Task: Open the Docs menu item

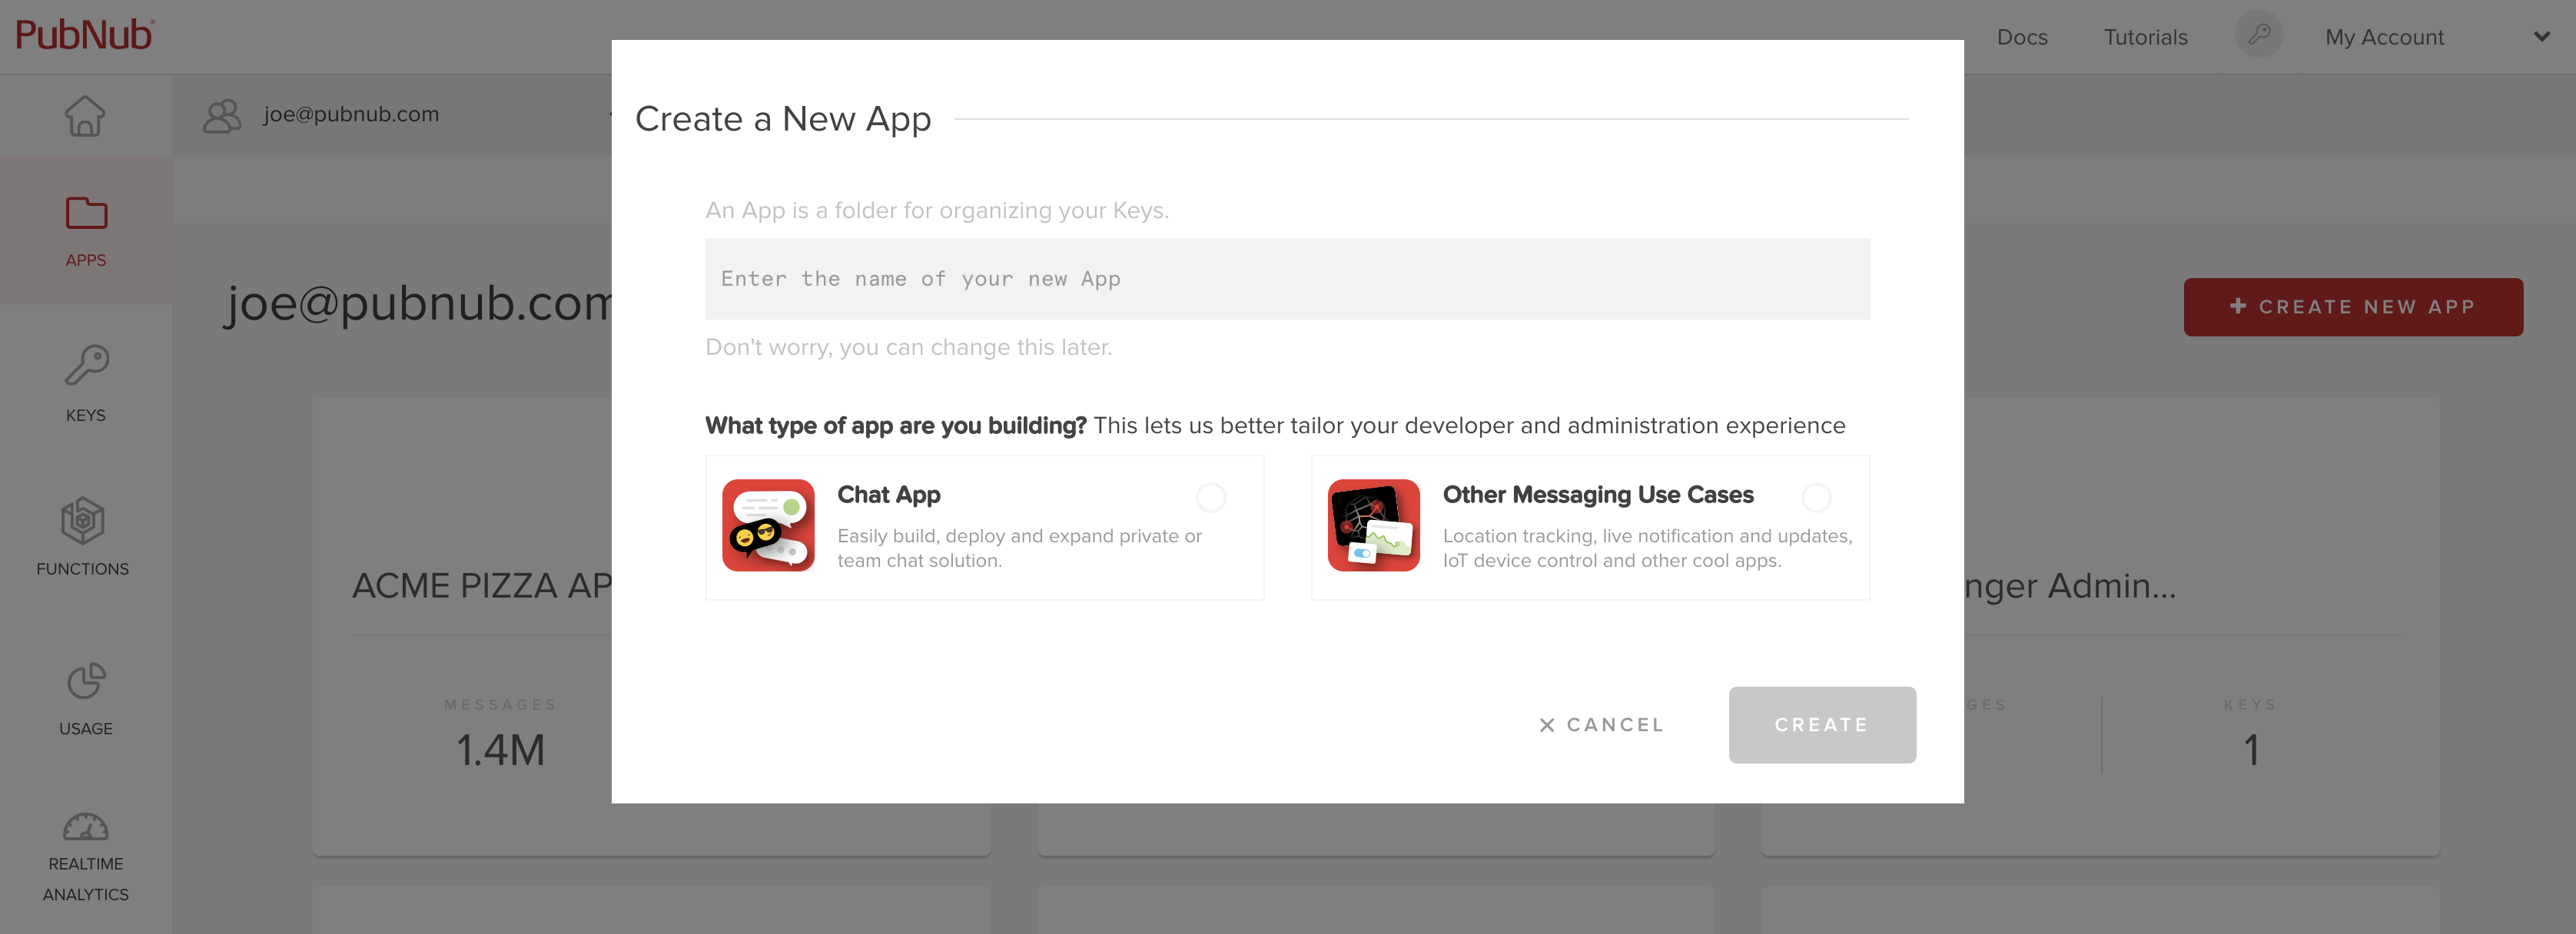Action: pyautogui.click(x=2024, y=36)
